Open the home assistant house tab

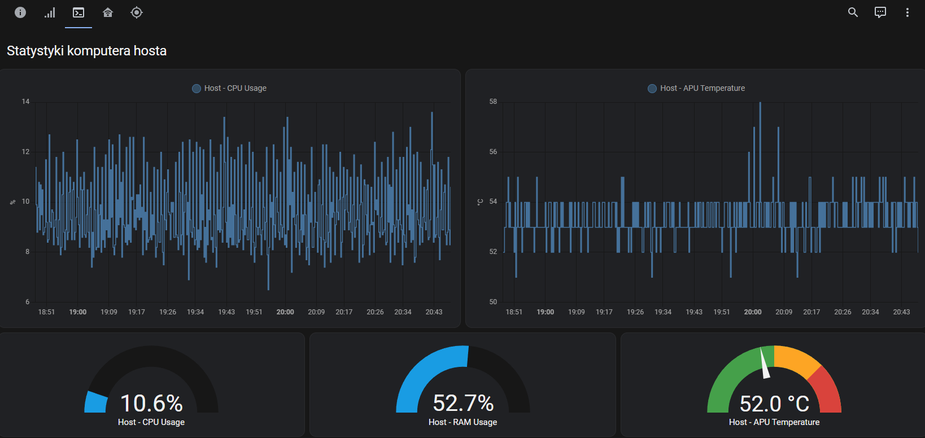(x=108, y=12)
